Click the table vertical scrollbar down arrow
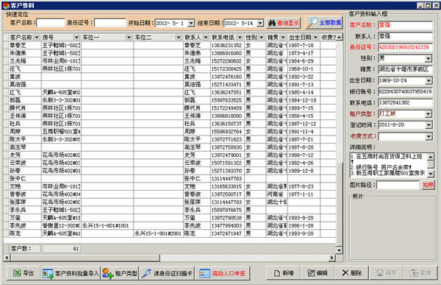 pyautogui.click(x=339, y=250)
